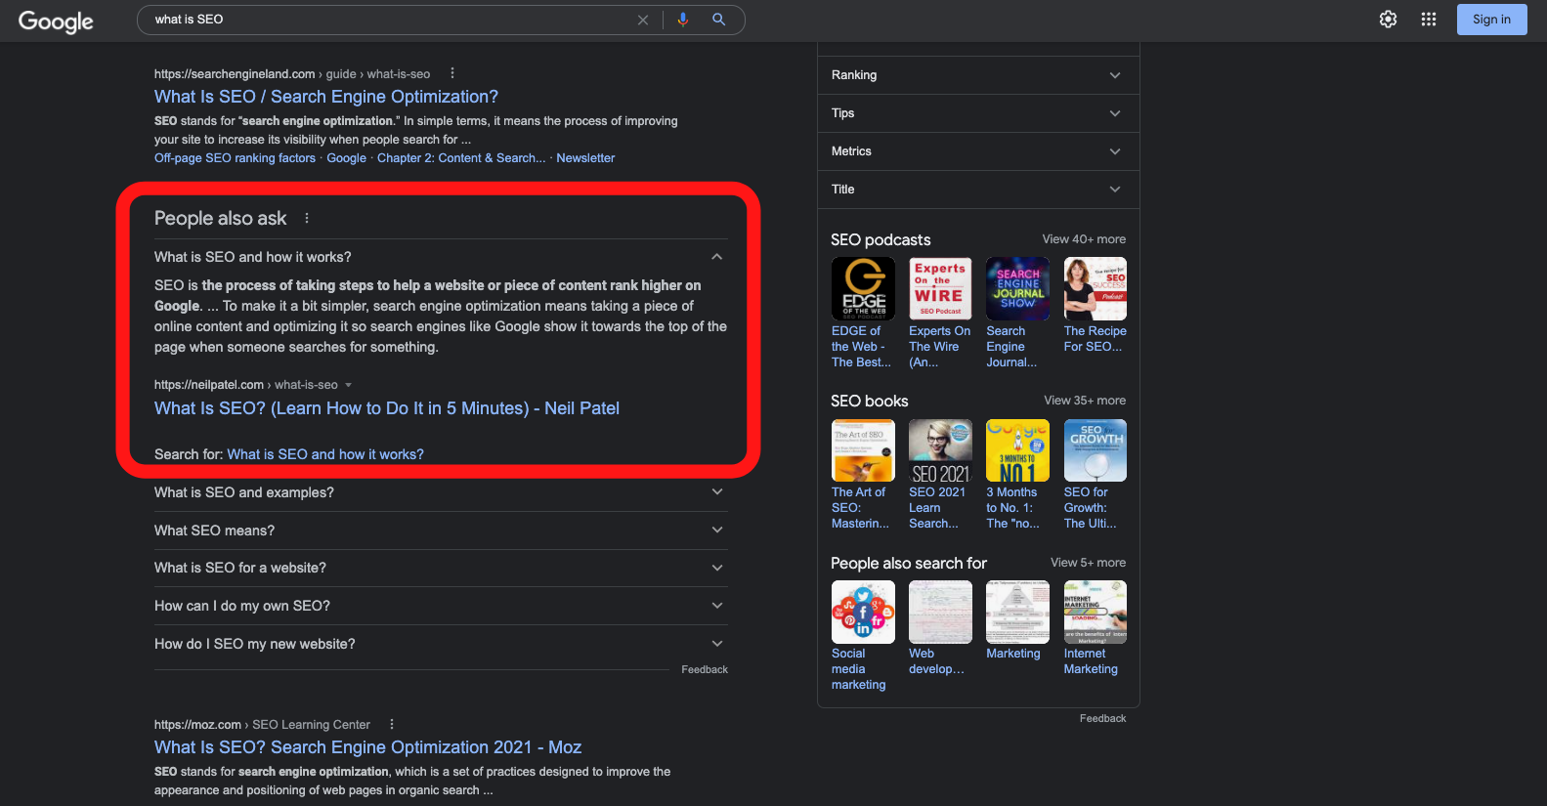
Task: Open 'Web develop...' related search thumbnail
Action: point(940,612)
